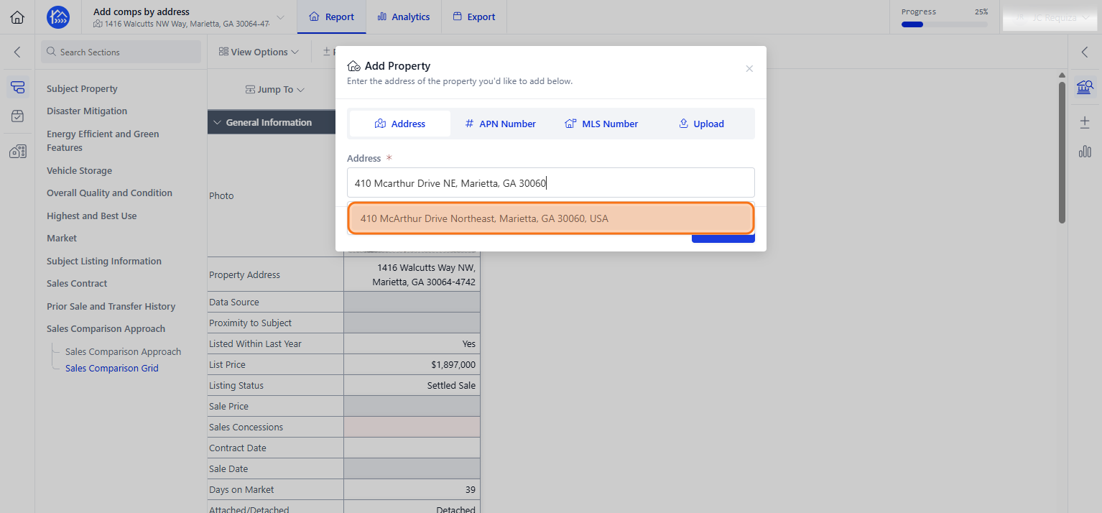Expand the View Options dropdown
This screenshot has width=1102, height=513.
pyautogui.click(x=259, y=52)
